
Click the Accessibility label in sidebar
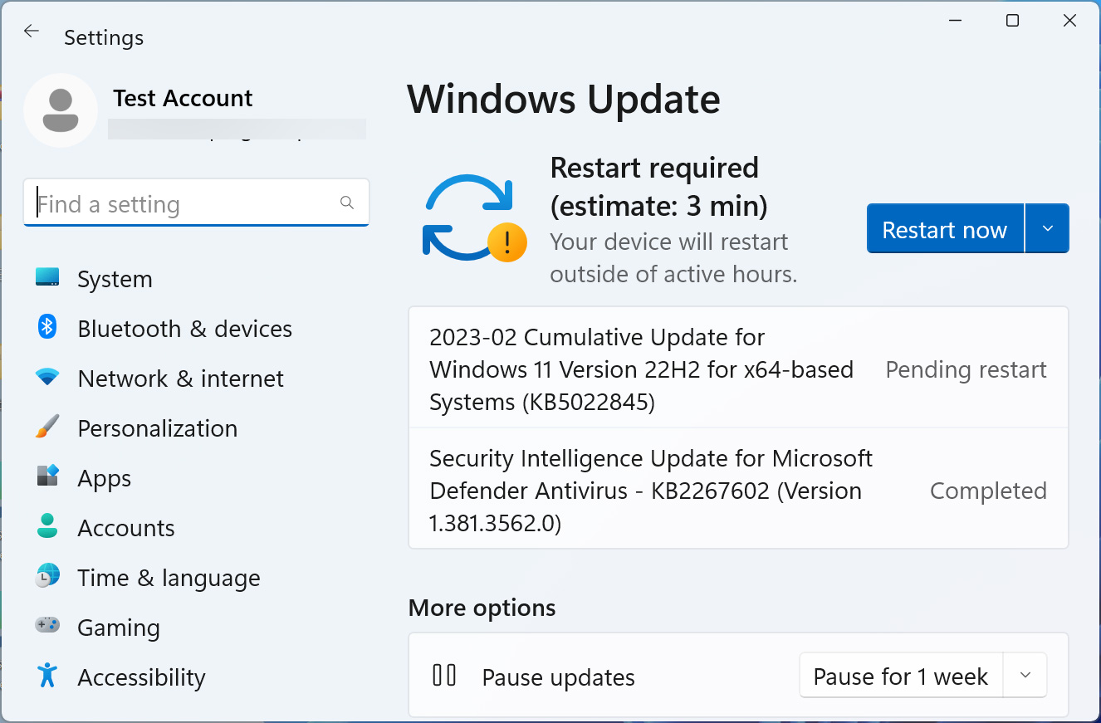(x=141, y=677)
